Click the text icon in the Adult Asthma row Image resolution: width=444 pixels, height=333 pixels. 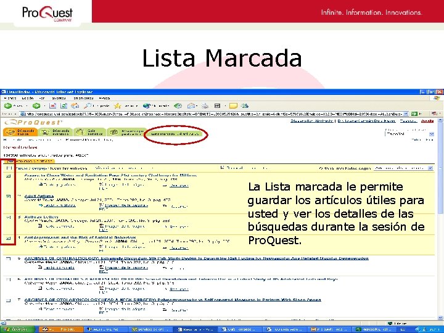(x=41, y=205)
